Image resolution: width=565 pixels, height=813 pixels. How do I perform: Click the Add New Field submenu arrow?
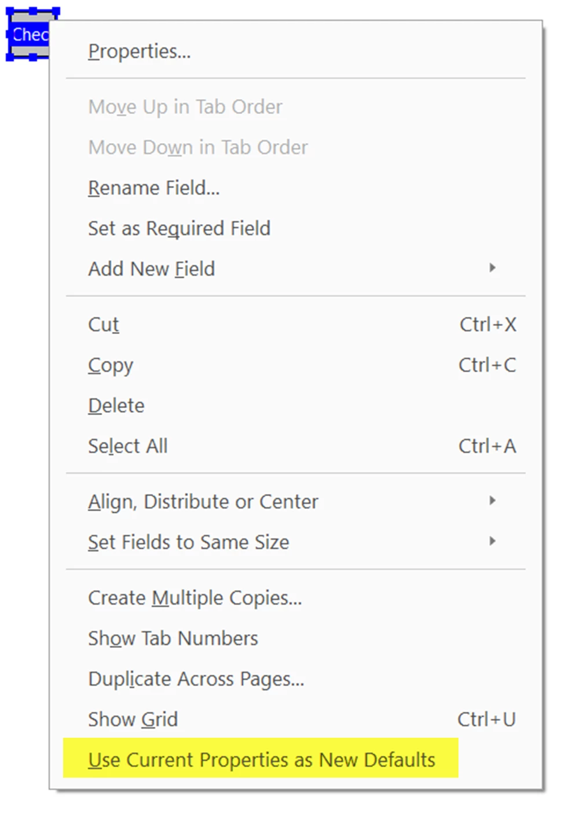(492, 268)
